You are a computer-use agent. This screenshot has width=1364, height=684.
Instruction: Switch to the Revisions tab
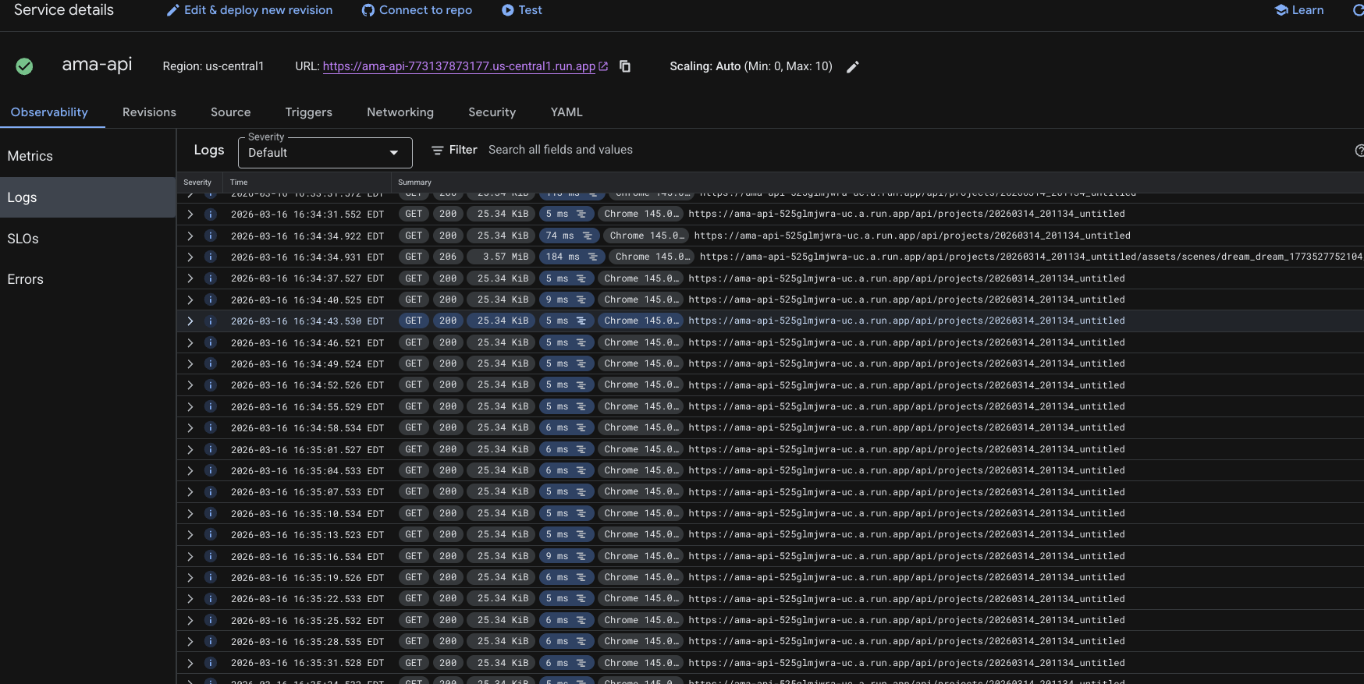click(149, 112)
